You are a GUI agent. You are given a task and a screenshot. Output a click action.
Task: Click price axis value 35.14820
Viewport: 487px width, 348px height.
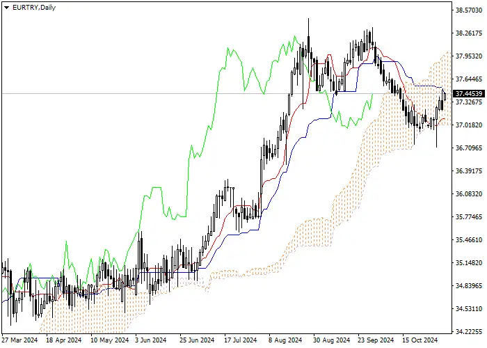point(469,263)
